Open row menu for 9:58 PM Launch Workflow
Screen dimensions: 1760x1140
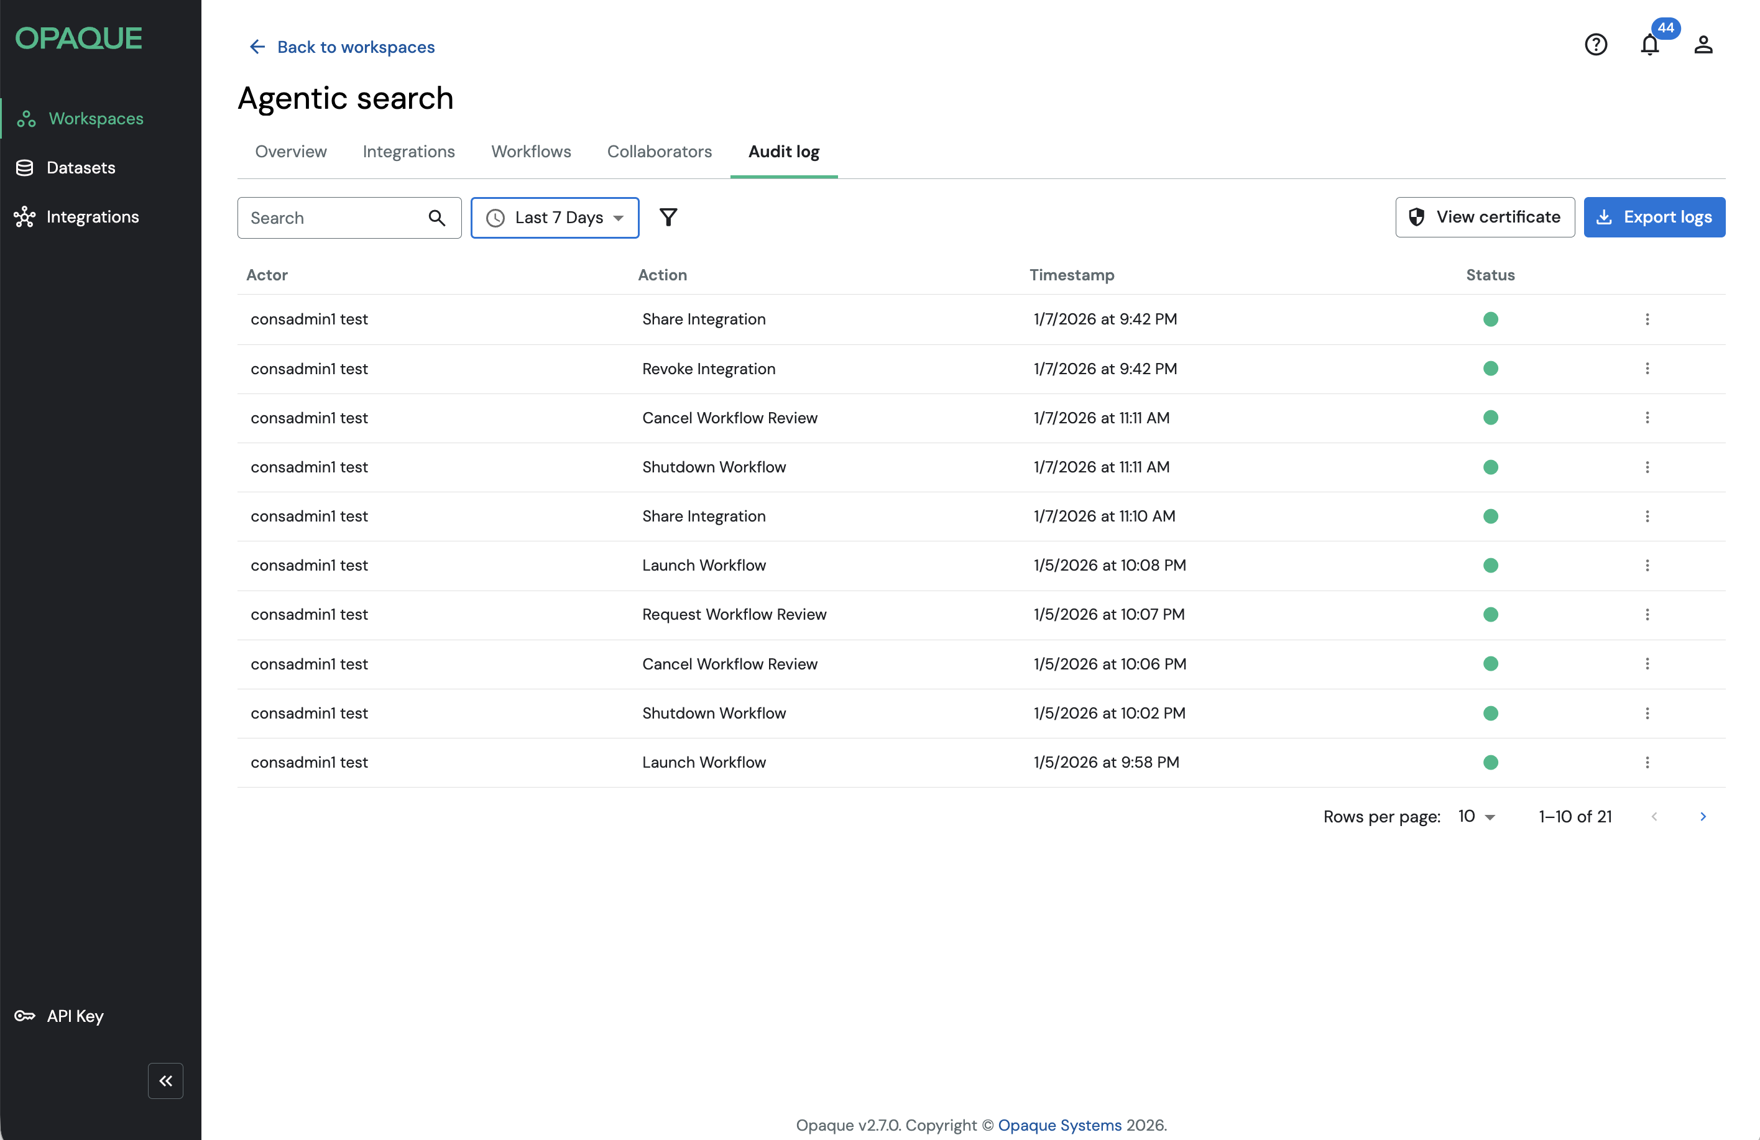pos(1647,762)
